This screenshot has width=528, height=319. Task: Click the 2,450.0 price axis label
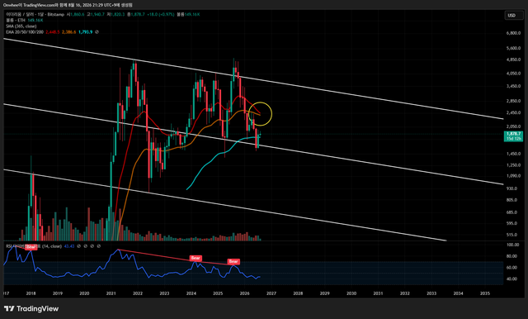tap(513, 112)
